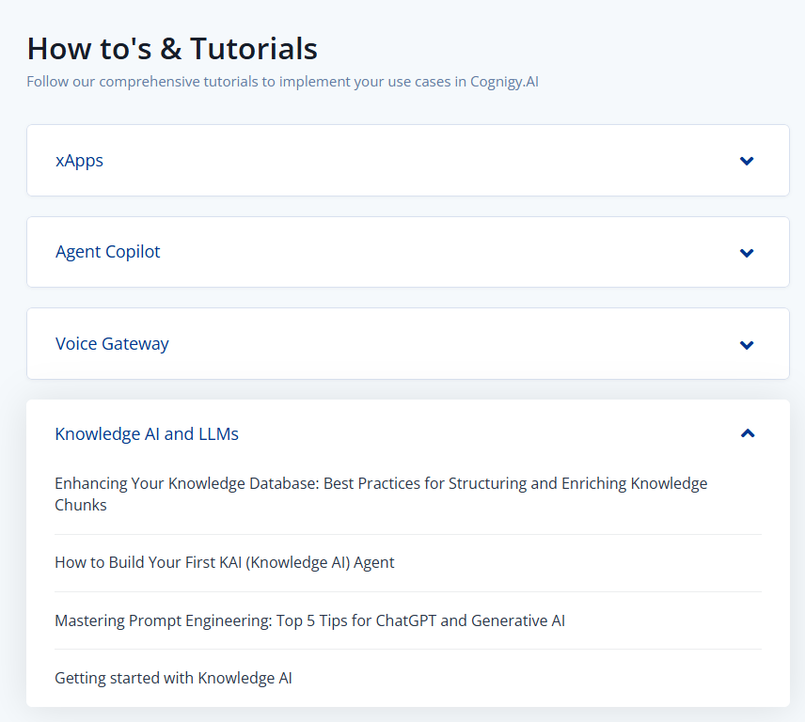
Task: Select the Knowledge AI and LLMs heading
Action: pos(146,433)
